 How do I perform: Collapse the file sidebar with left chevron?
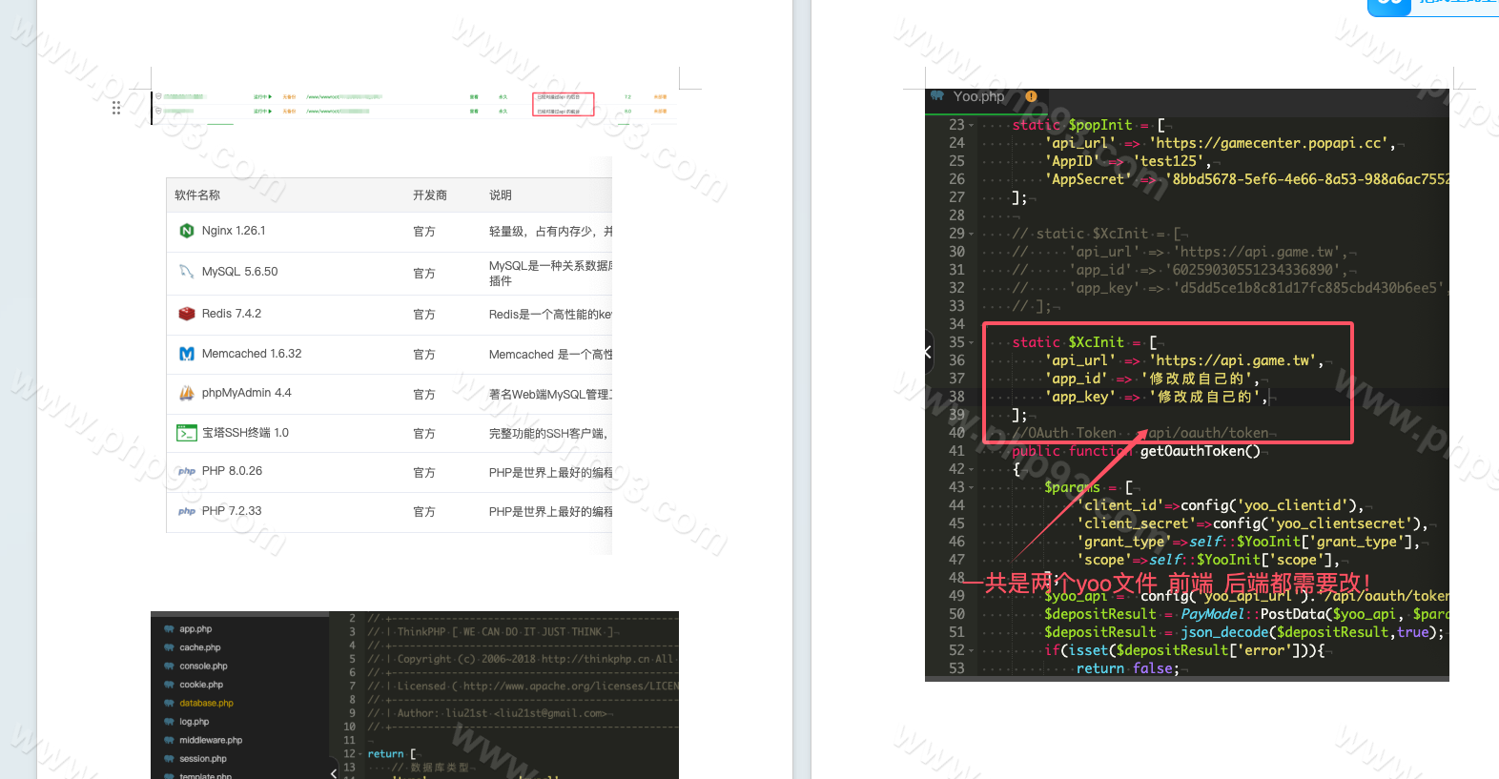pyautogui.click(x=334, y=772)
